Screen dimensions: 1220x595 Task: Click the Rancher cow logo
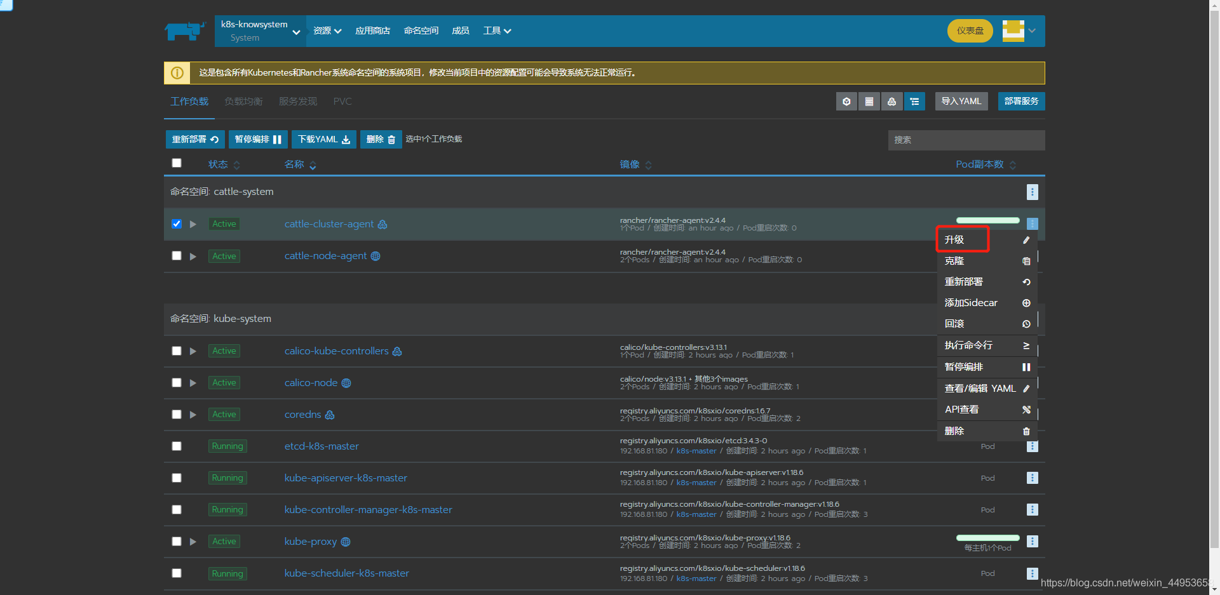click(185, 30)
